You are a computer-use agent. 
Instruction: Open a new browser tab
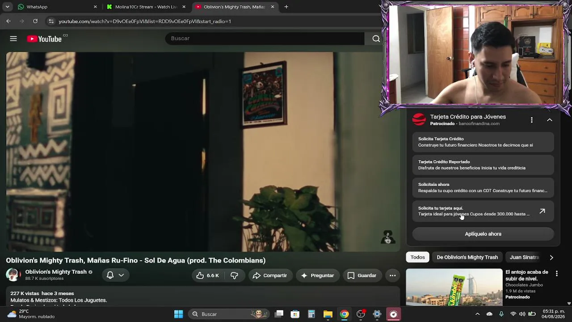[286, 7]
